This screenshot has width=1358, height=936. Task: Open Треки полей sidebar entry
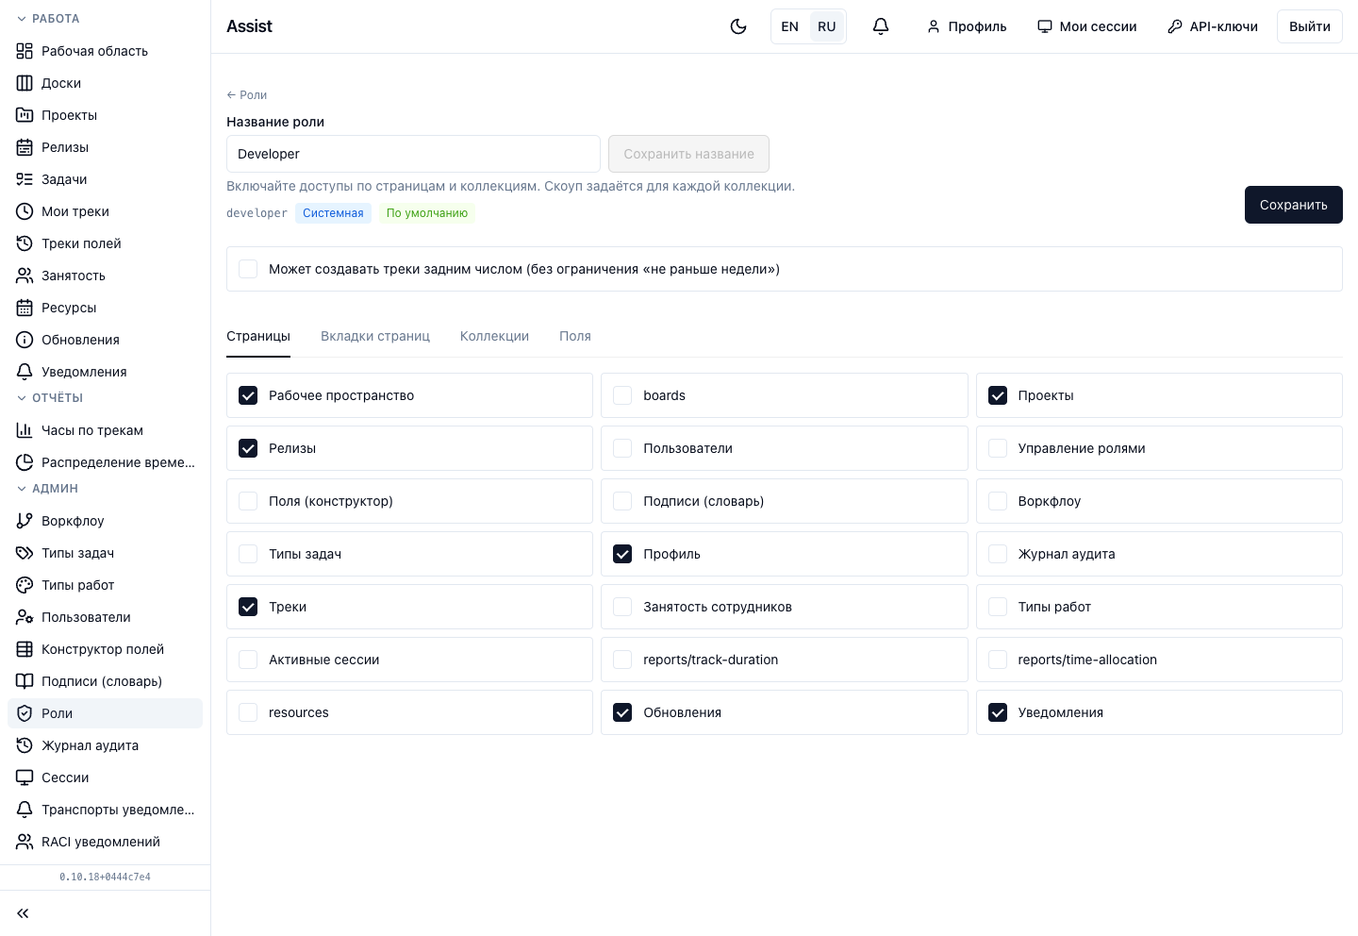(105, 243)
